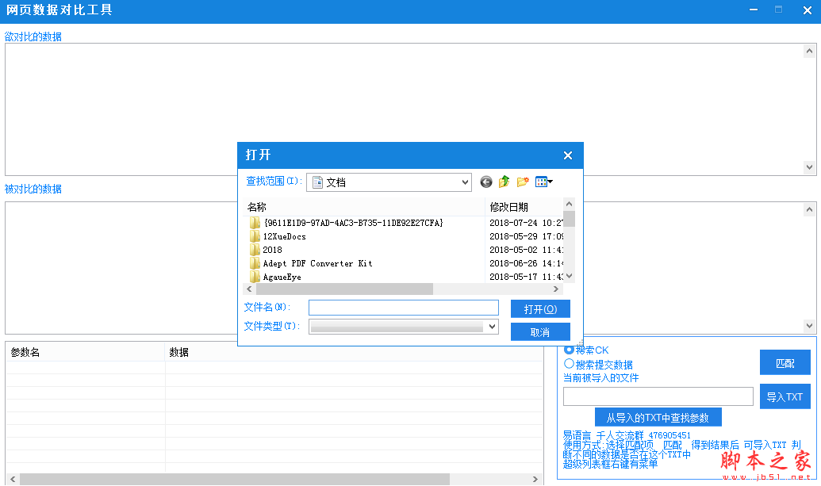Click 欲对比的数据 scrollbar up arrow

pyautogui.click(x=809, y=52)
